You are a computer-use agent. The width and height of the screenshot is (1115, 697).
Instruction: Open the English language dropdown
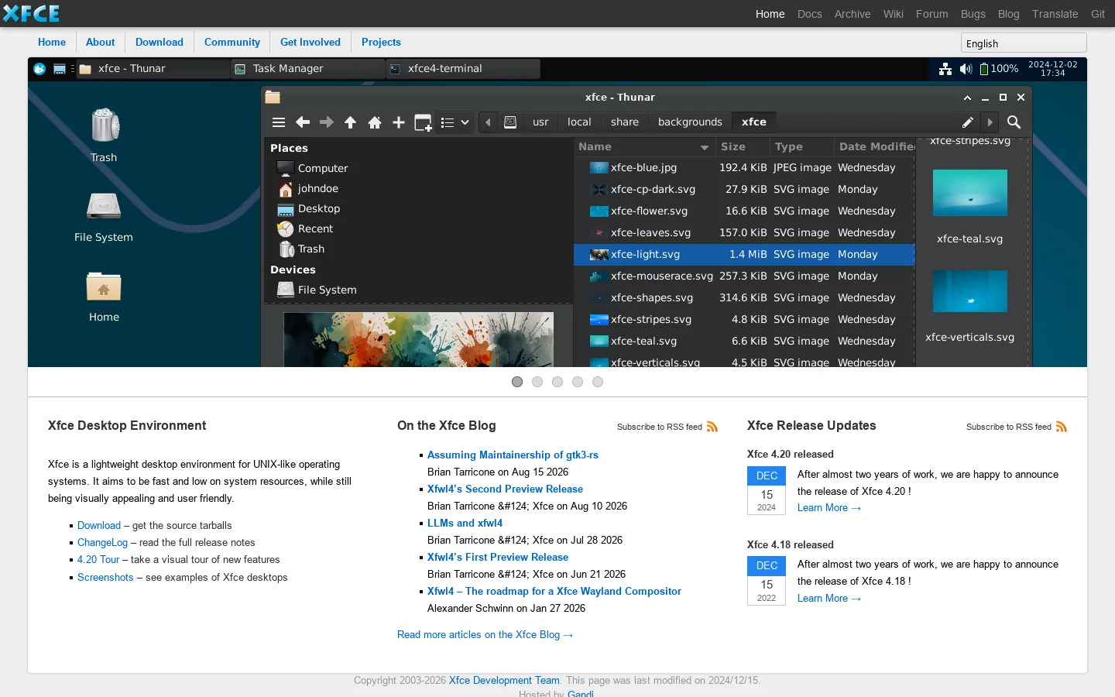pos(1024,43)
